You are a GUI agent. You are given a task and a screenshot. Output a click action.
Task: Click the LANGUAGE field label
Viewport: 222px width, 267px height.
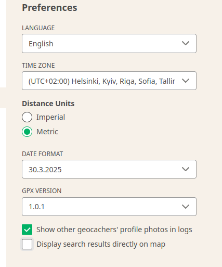(38, 28)
